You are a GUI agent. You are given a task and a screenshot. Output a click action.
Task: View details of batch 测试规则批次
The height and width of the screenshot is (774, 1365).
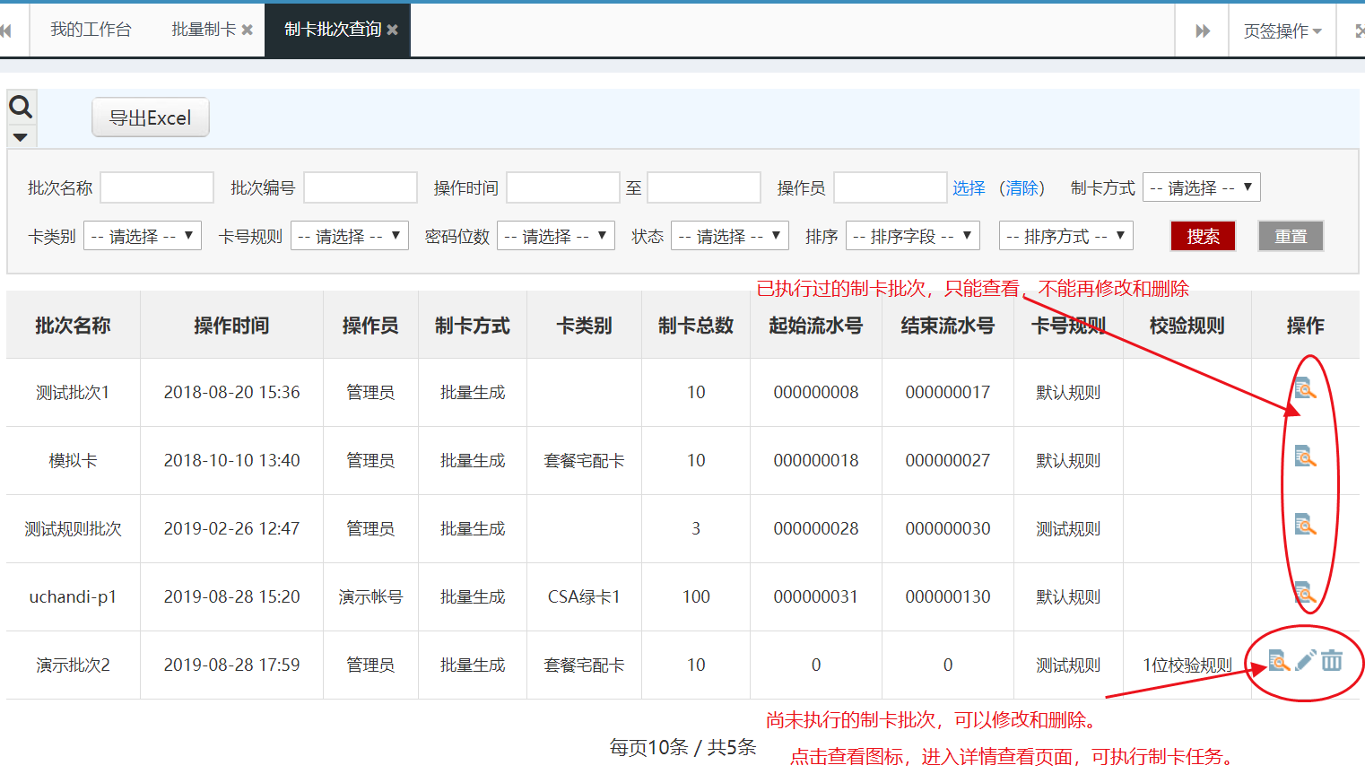1305,525
